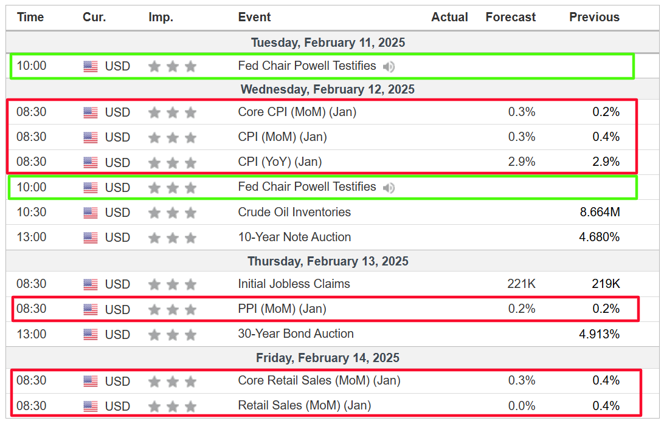Click the importance stars for 30-Year Bond Auction

172,335
